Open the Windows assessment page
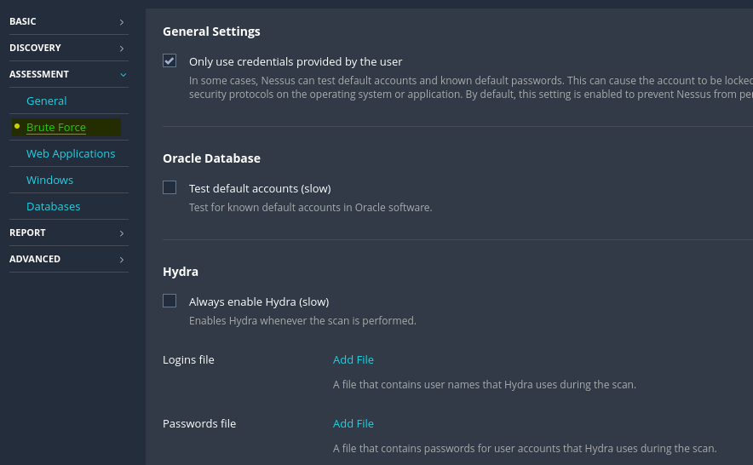The height and width of the screenshot is (465, 753). pos(49,180)
